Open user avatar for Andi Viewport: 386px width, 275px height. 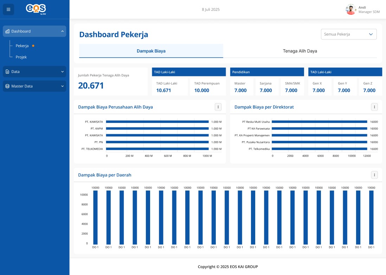[351, 10]
